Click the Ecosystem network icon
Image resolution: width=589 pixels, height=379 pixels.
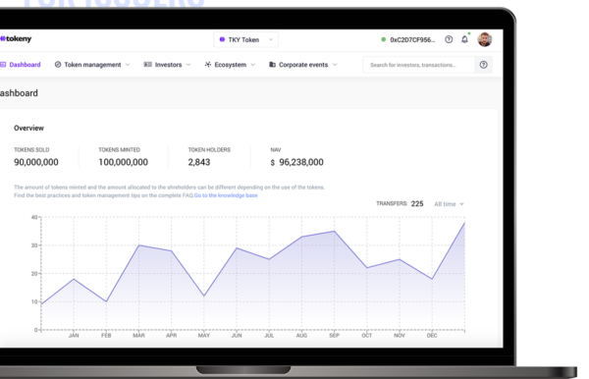[208, 65]
